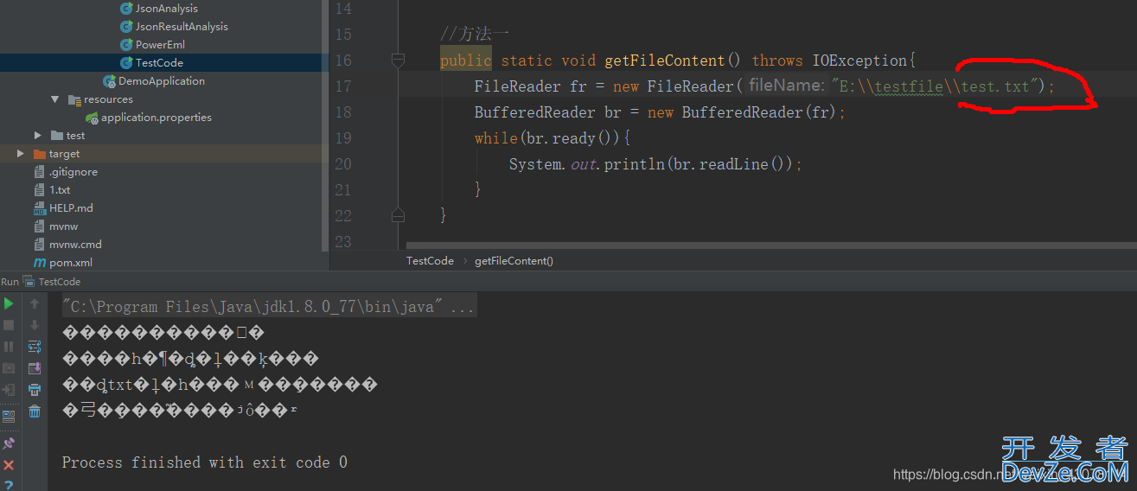1137x491 pixels.
Task: Click the Dump Threads camera icon
Action: [x=9, y=368]
